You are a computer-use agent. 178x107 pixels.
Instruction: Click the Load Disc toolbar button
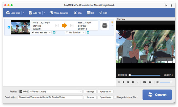(x=13, y=13)
